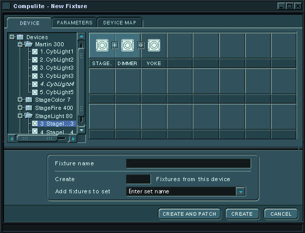Viewport: 305px width, 233px height.
Task: Click the connector icon between Dimmer and Yoke
Action: pos(141,45)
